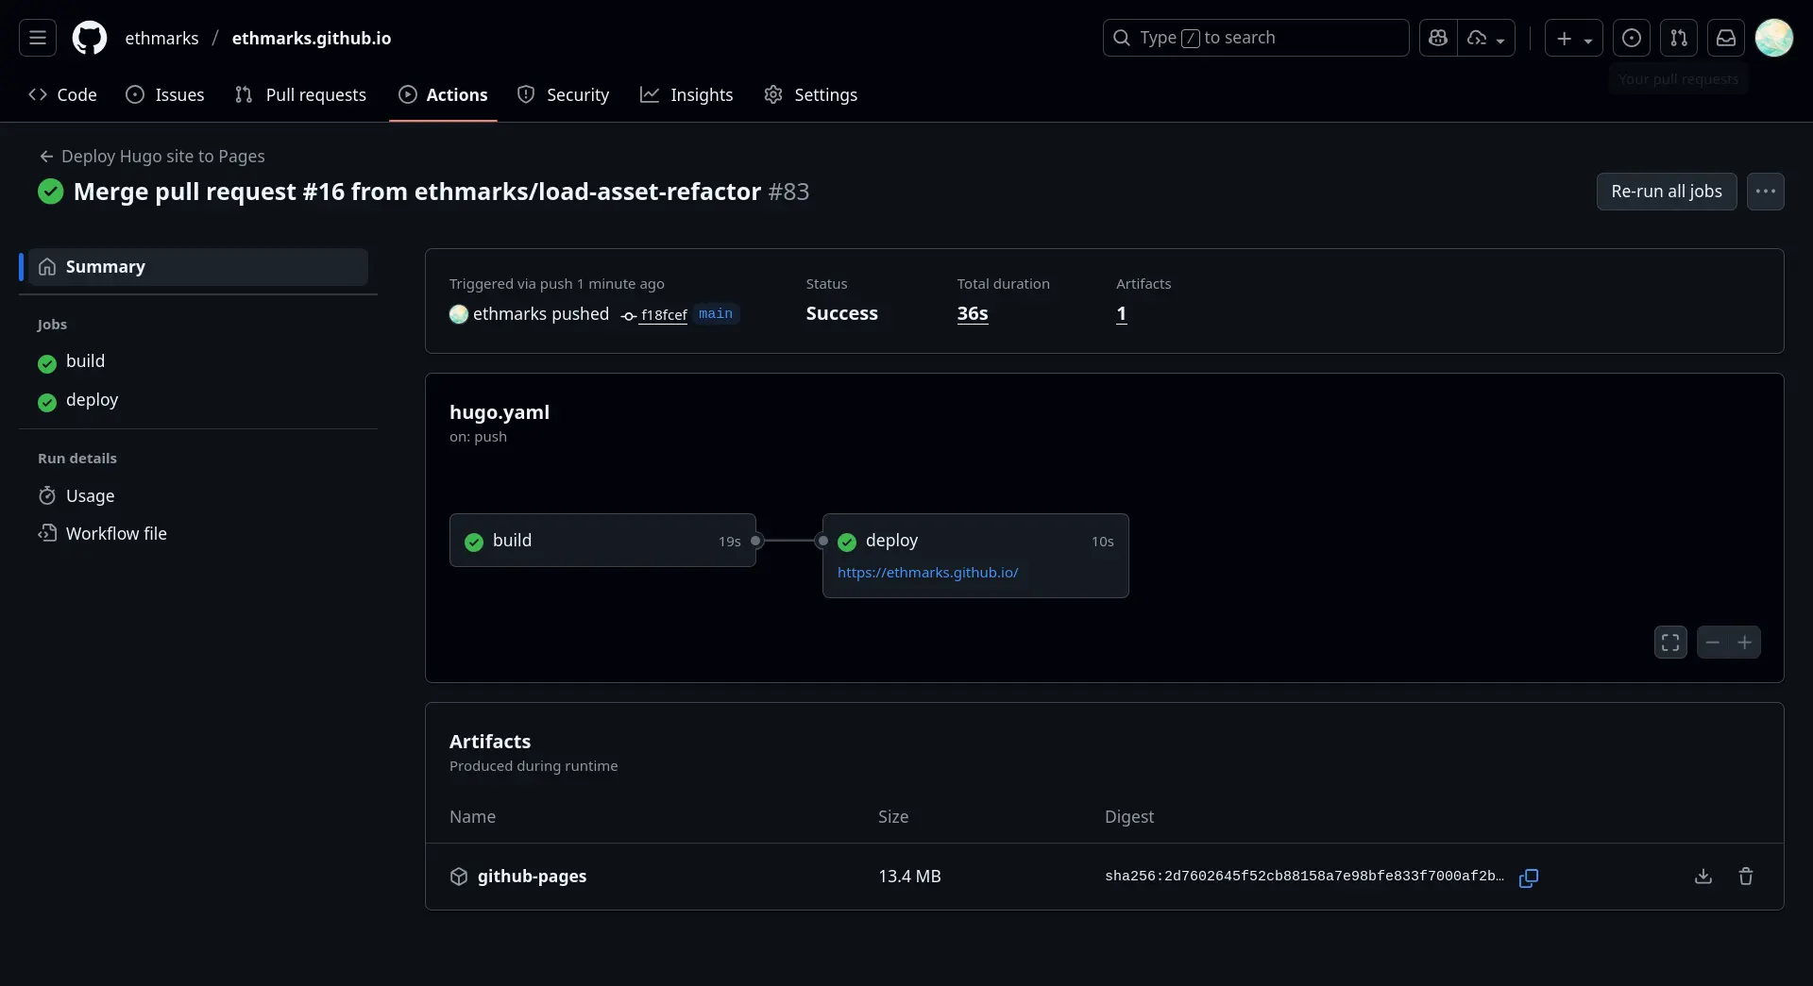The width and height of the screenshot is (1813, 986).
Task: Toggle the sidebar with the hamburger menu
Action: point(37,37)
